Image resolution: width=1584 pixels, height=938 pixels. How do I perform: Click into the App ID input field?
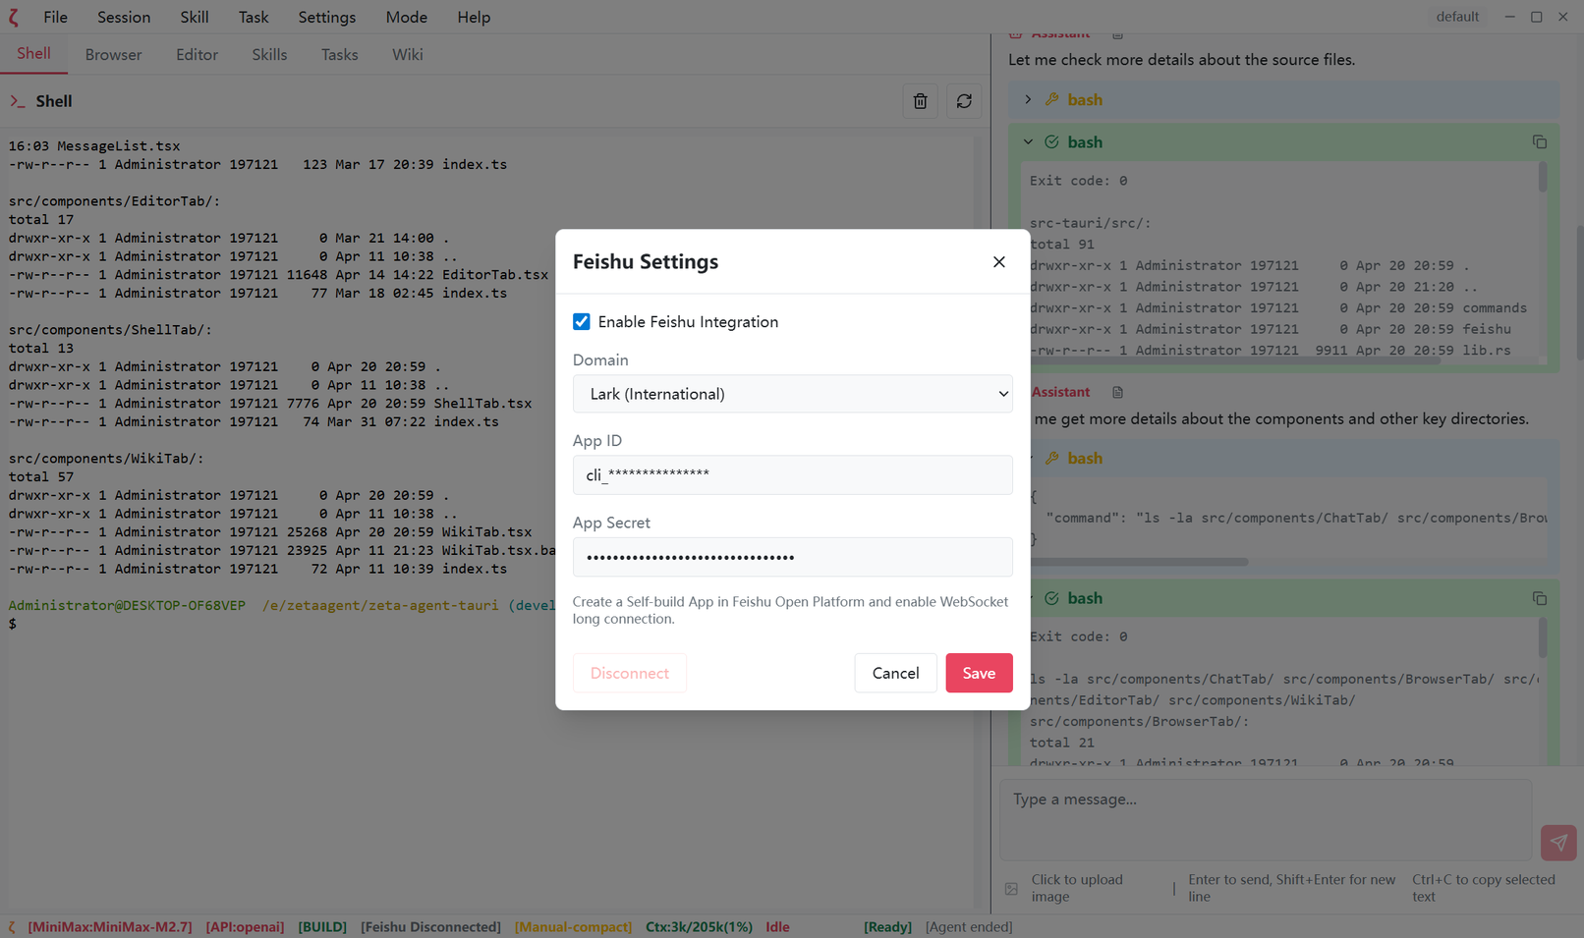point(792,475)
